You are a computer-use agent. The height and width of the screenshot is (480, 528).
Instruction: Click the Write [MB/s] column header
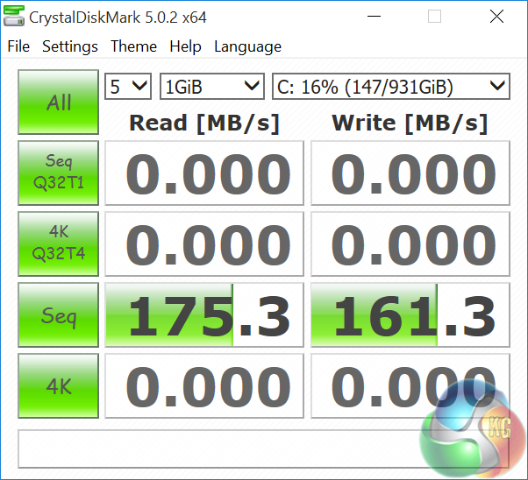[x=410, y=124]
